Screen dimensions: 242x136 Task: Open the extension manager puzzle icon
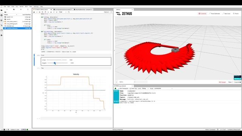[x=2, y=35]
